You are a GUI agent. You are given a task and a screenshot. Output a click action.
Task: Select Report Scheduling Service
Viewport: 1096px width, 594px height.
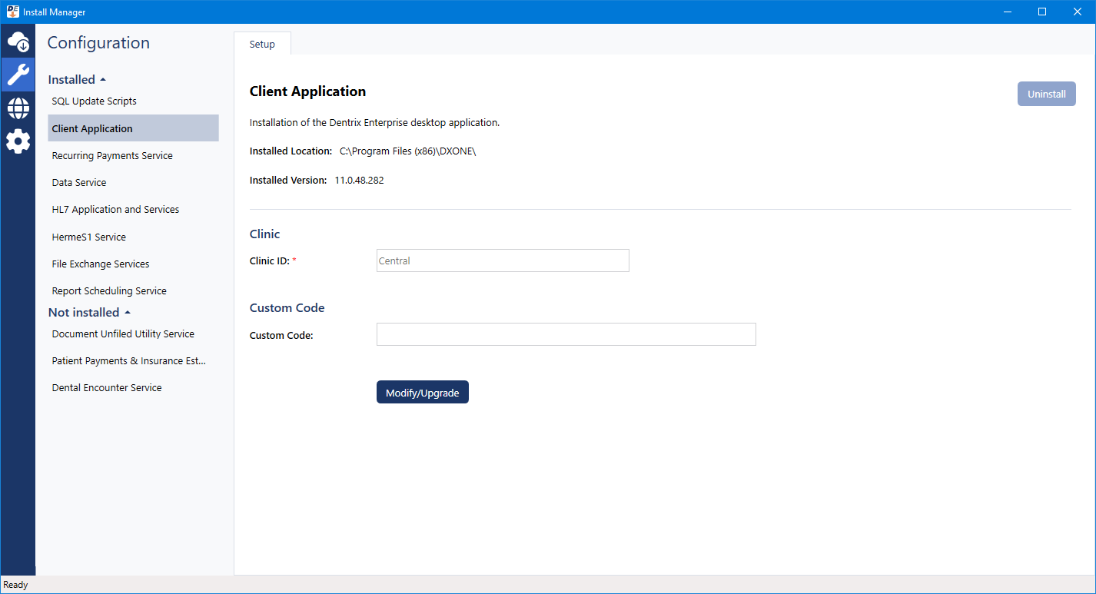109,291
